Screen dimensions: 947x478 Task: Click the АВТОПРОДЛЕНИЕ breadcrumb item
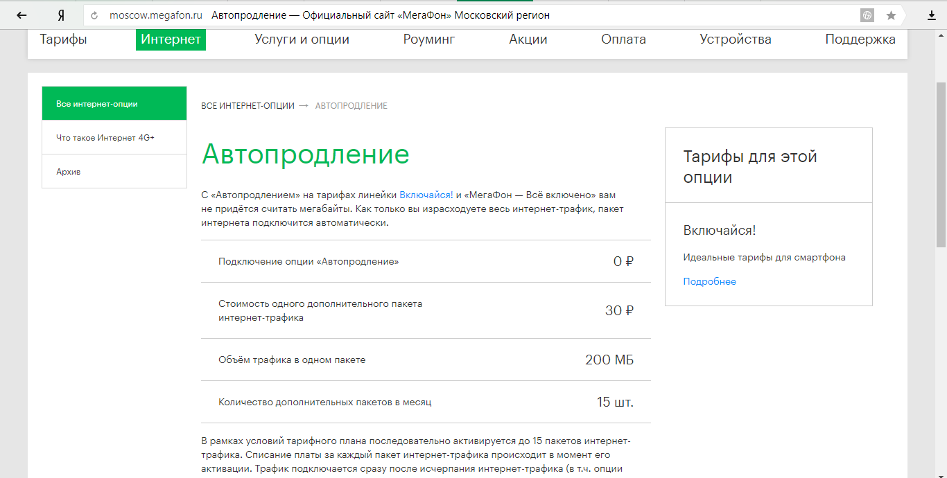(x=351, y=106)
